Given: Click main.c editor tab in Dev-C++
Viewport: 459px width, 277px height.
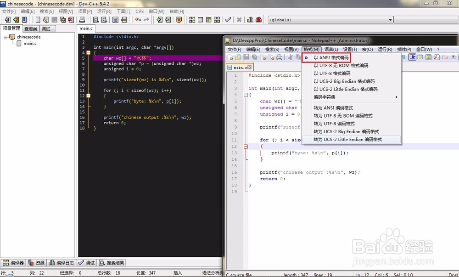Looking at the screenshot, I should coord(86,28).
